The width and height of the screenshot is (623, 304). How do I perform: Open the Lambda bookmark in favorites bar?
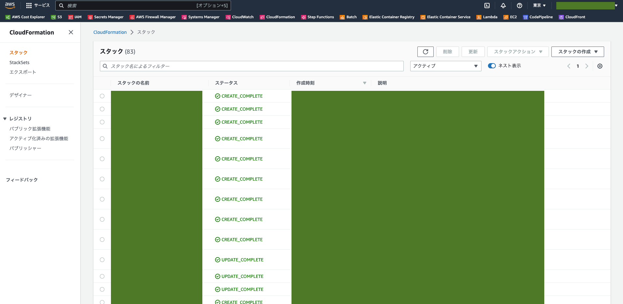[487, 17]
